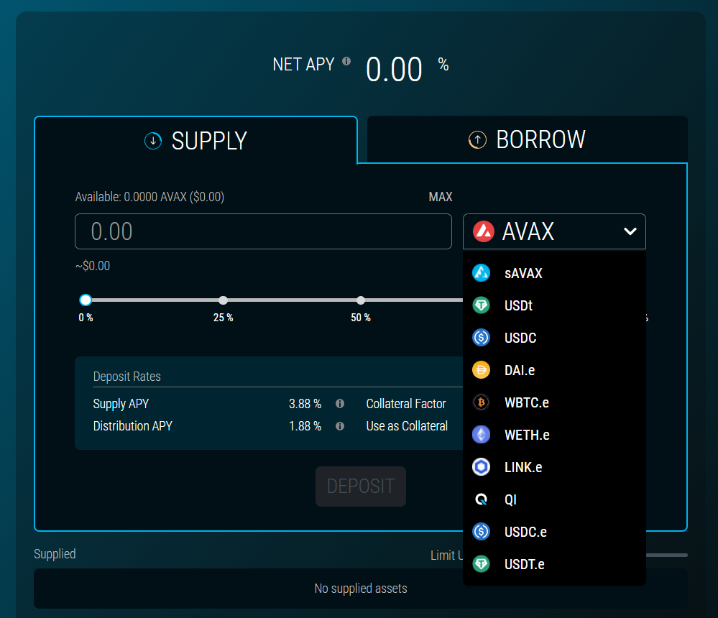The height and width of the screenshot is (618, 718).
Task: Click the DAI.e token icon
Action: [482, 370]
